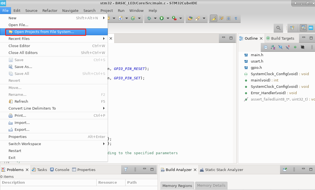The height and width of the screenshot is (190, 315).
Task: Click the Build Analyzer pin icon
Action: [285, 170]
